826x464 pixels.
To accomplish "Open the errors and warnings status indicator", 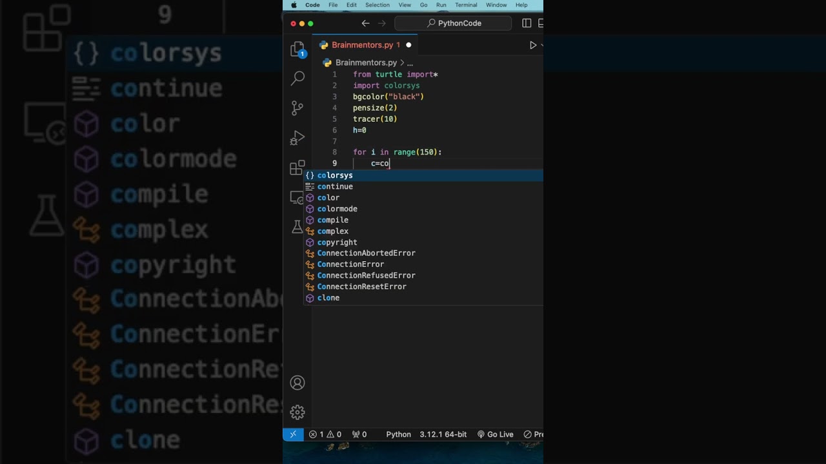I will pyautogui.click(x=325, y=434).
